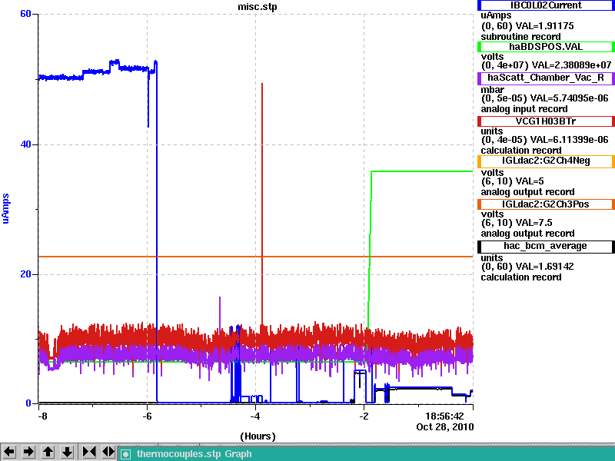Select the IGLdac2:G2Ch4Neg legend button

(x=546, y=161)
